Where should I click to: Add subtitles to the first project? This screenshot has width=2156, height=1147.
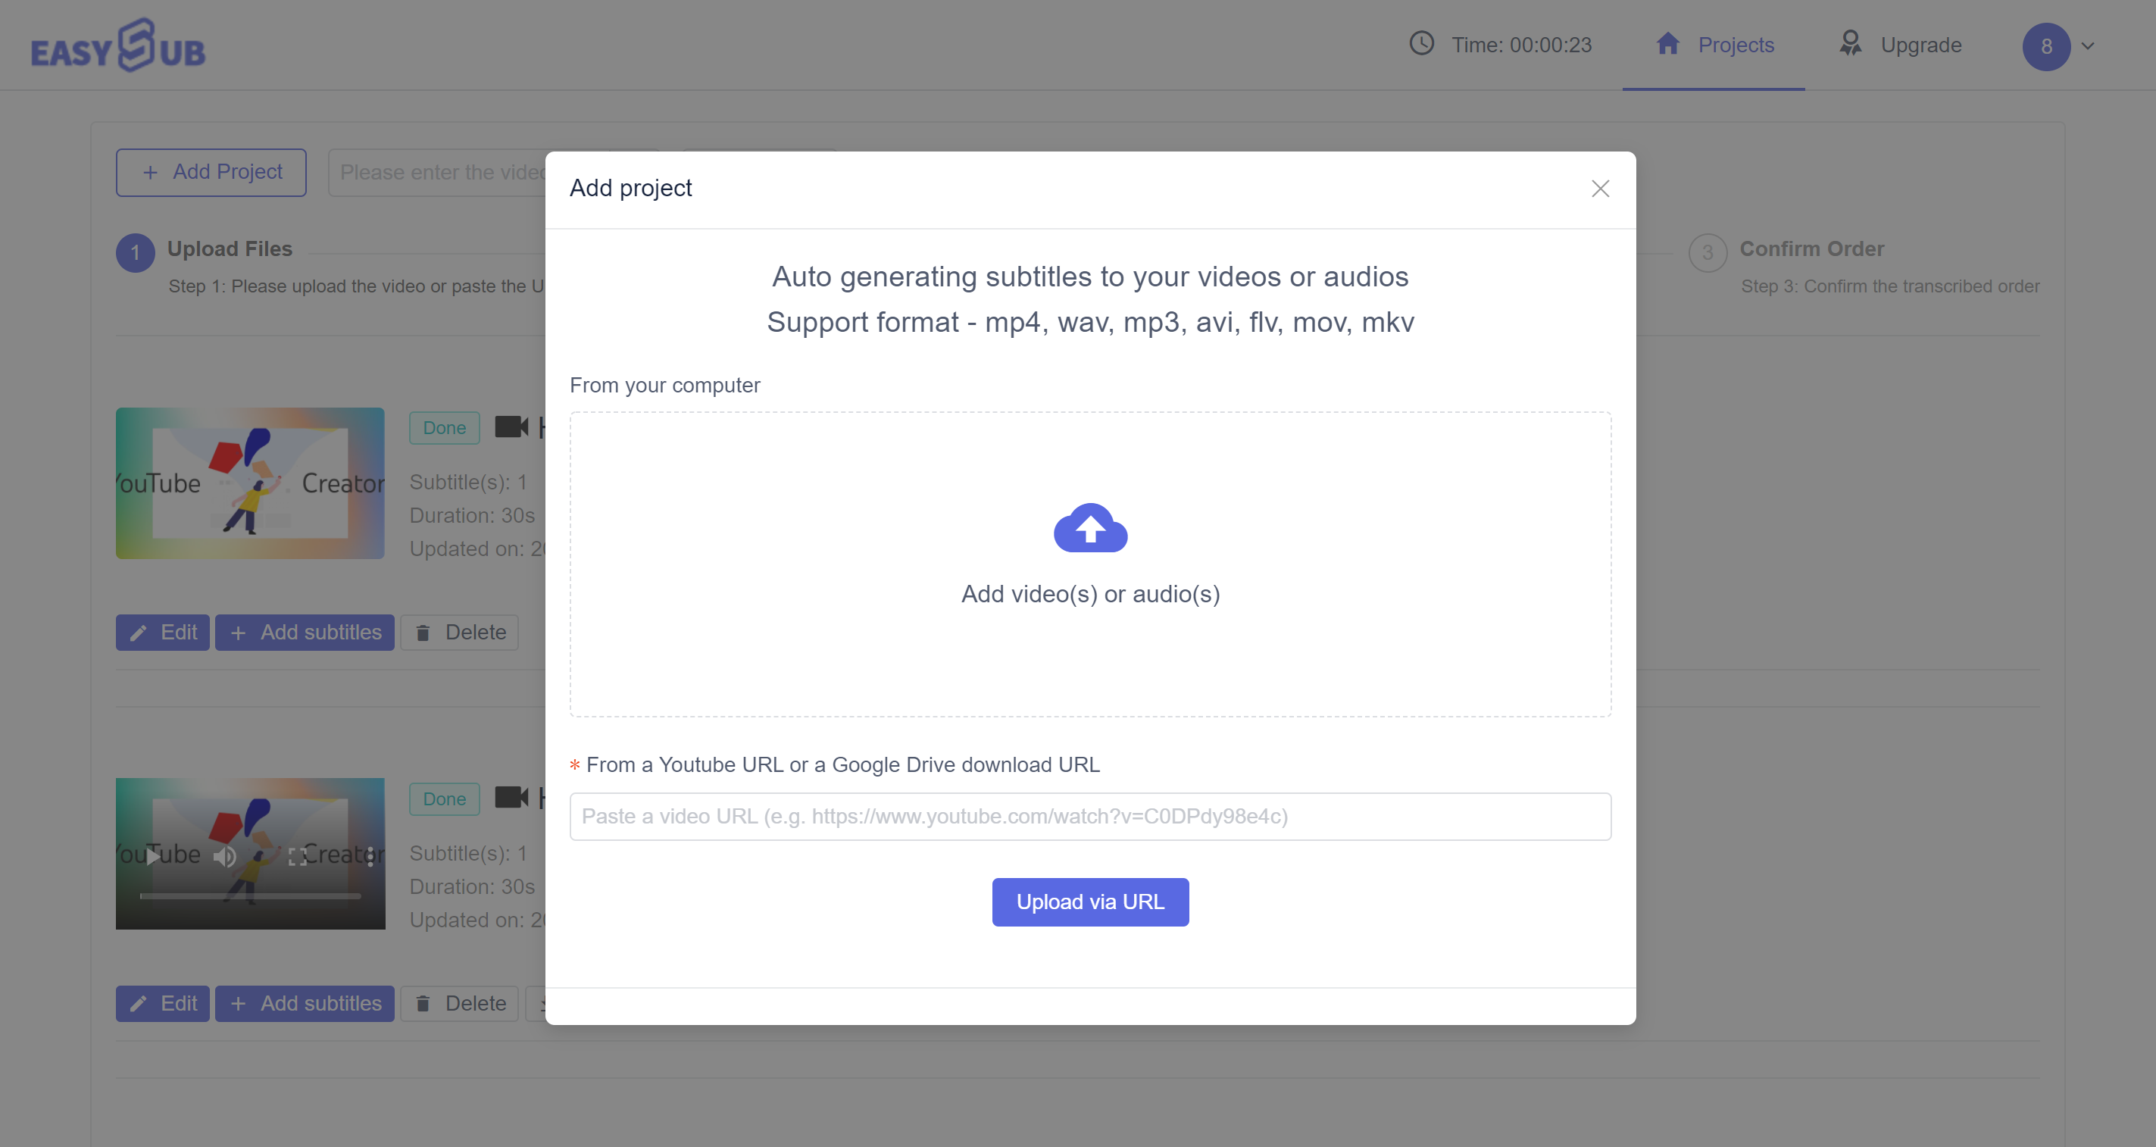[305, 632]
